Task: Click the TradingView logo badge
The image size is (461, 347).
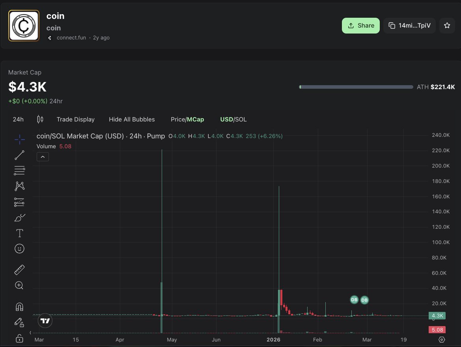Action: coord(45,321)
